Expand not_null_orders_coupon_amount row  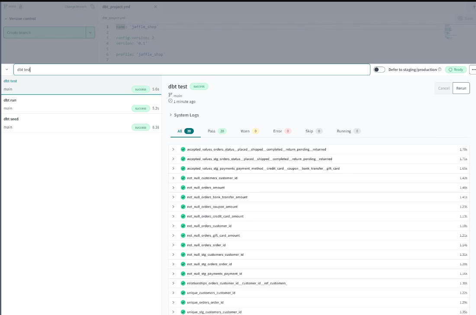point(174,207)
